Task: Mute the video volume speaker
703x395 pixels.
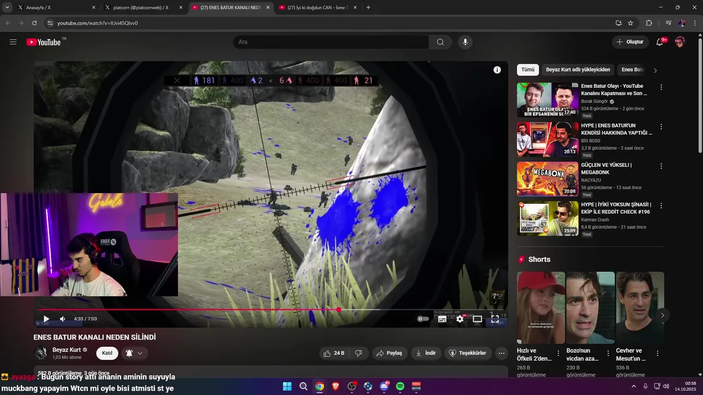Action: (63, 319)
